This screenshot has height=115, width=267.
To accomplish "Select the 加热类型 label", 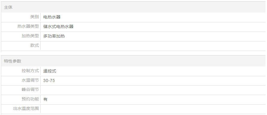I will [x=30, y=36].
